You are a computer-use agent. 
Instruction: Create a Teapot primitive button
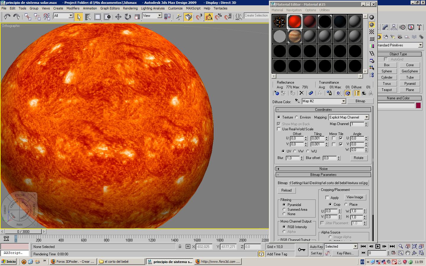point(387,90)
